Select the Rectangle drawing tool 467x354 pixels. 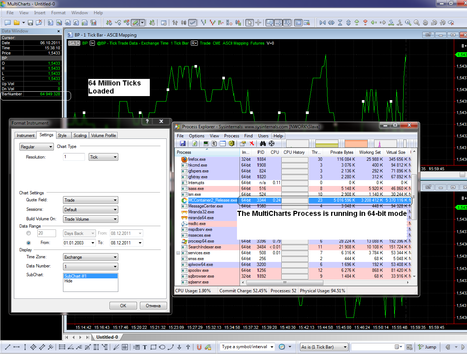click(153, 347)
